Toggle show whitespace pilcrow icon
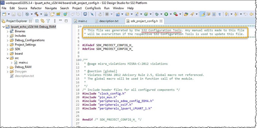The width and height of the screenshot is (257, 128). [x=220, y=14]
